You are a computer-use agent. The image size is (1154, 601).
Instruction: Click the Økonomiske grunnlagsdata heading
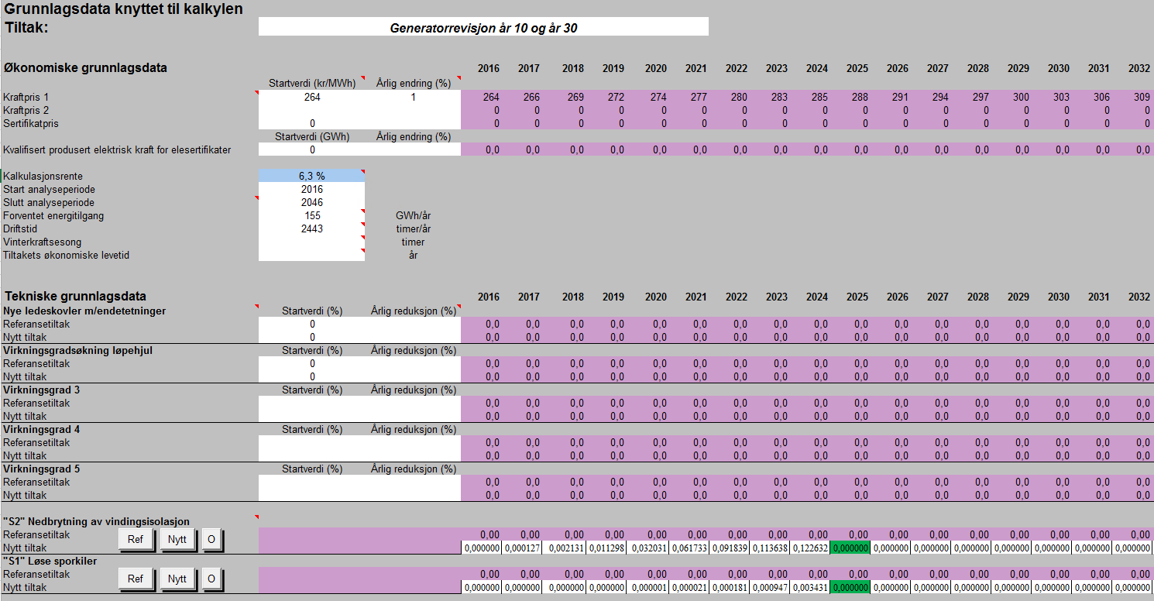pyautogui.click(x=85, y=67)
